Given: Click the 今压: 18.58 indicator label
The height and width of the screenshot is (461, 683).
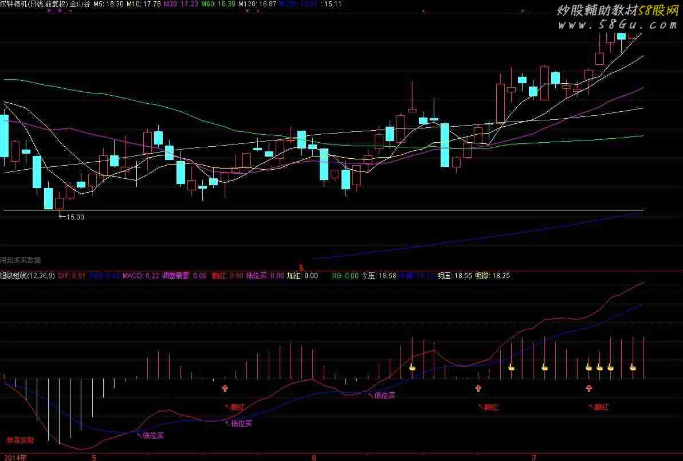Looking at the screenshot, I should tap(379, 276).
